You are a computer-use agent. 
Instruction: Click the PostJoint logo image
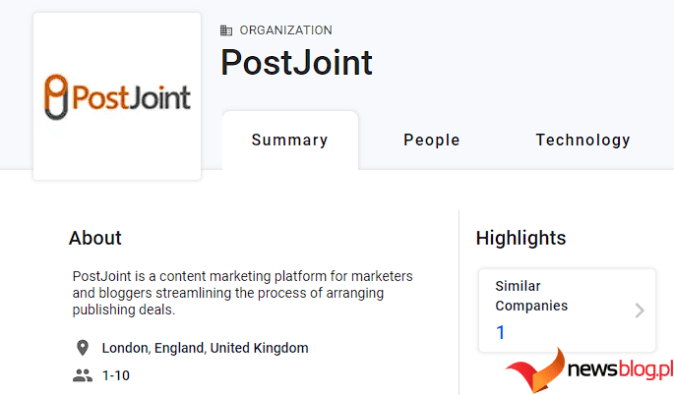[117, 96]
